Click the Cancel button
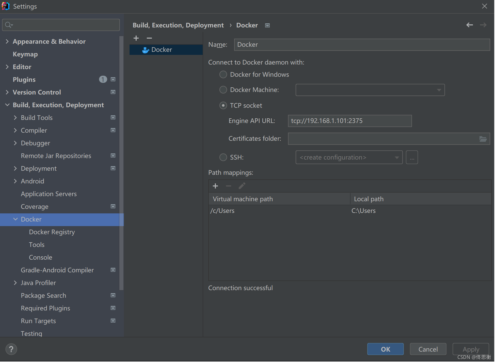 pyautogui.click(x=428, y=349)
